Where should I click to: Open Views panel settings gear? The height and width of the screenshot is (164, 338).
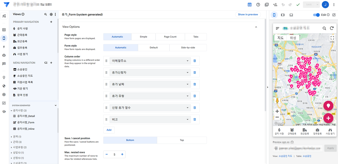[x=51, y=14]
